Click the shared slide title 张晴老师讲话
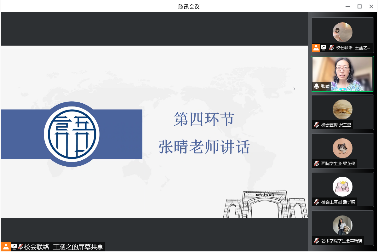 204,147
